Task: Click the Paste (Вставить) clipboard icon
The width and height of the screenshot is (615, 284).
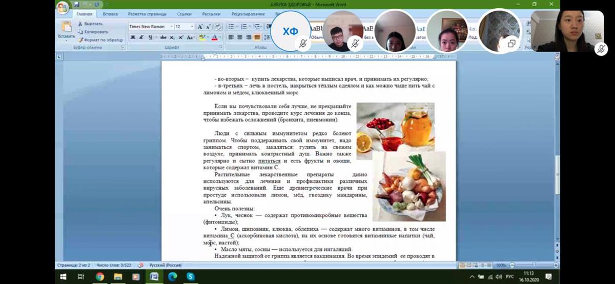Action: (66, 27)
